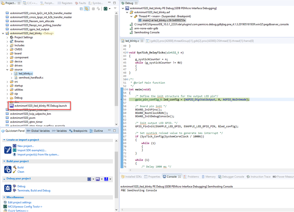Open the Global Variables tab
This screenshot has height=212, width=294.
pyautogui.click(x=38, y=131)
